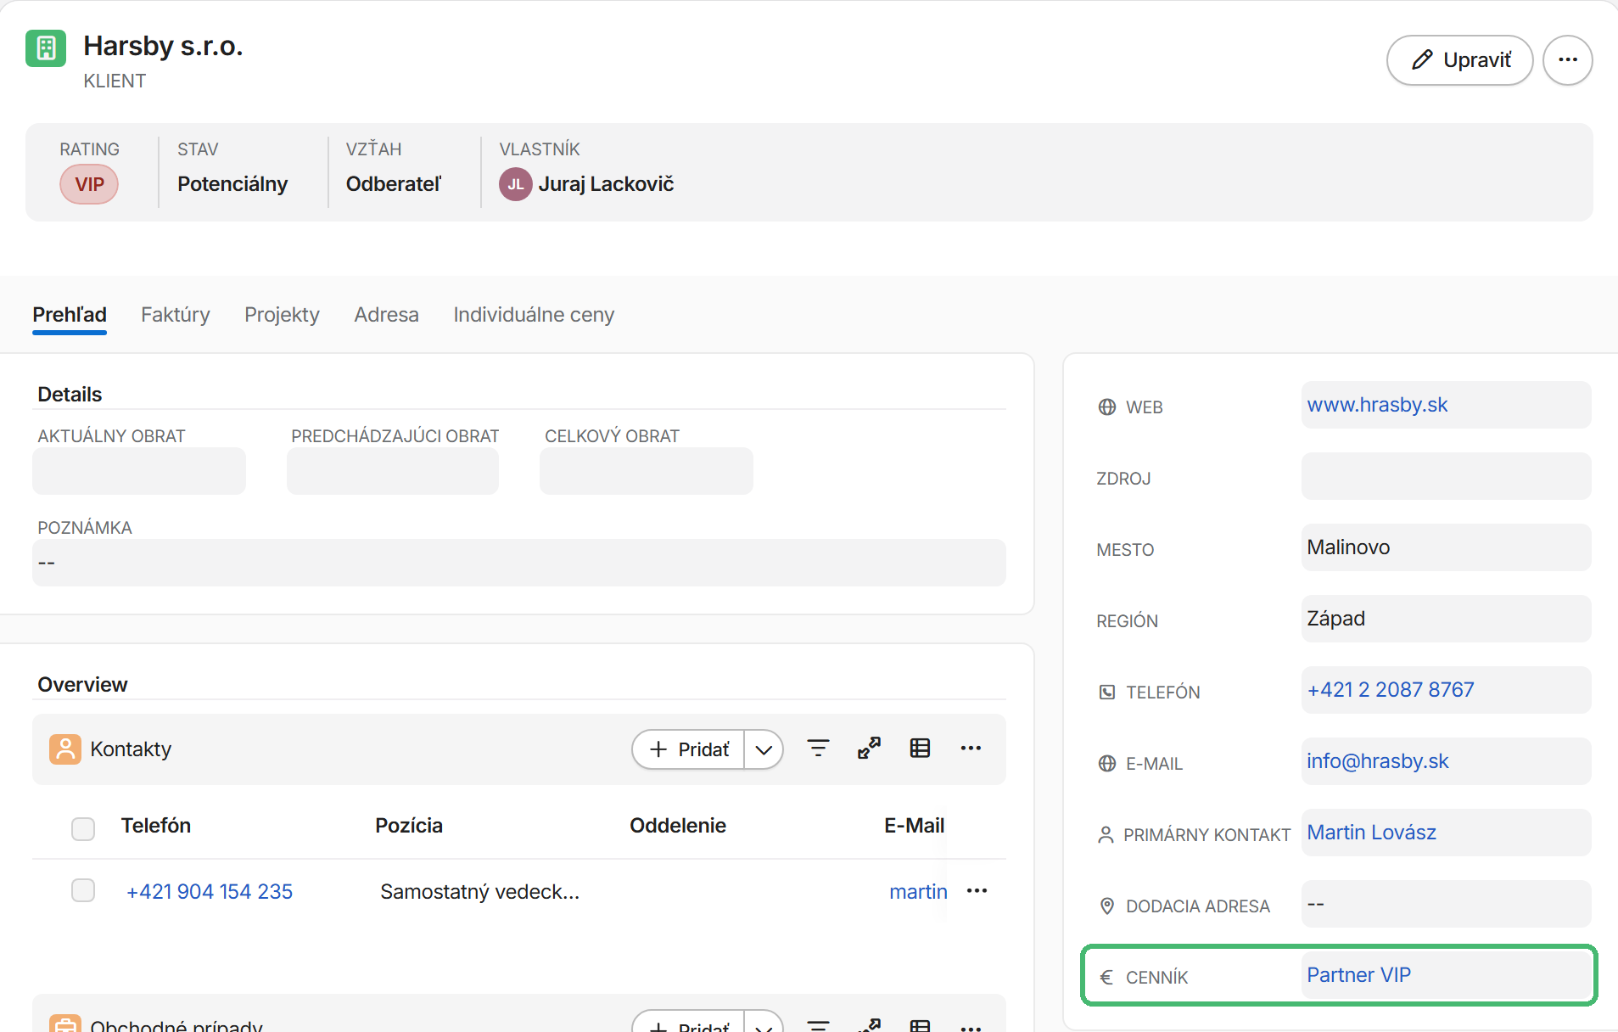This screenshot has height=1032, width=1618.
Task: Expand Kontakty list to full view
Action: 869,749
